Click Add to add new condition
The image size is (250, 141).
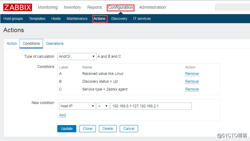pyautogui.click(x=62, y=115)
